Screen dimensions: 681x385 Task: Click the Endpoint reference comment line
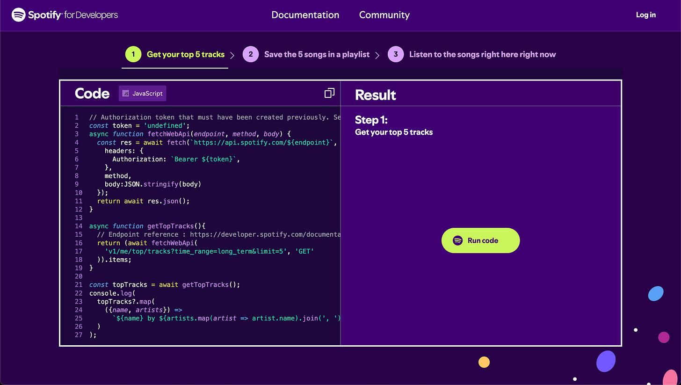coord(219,234)
